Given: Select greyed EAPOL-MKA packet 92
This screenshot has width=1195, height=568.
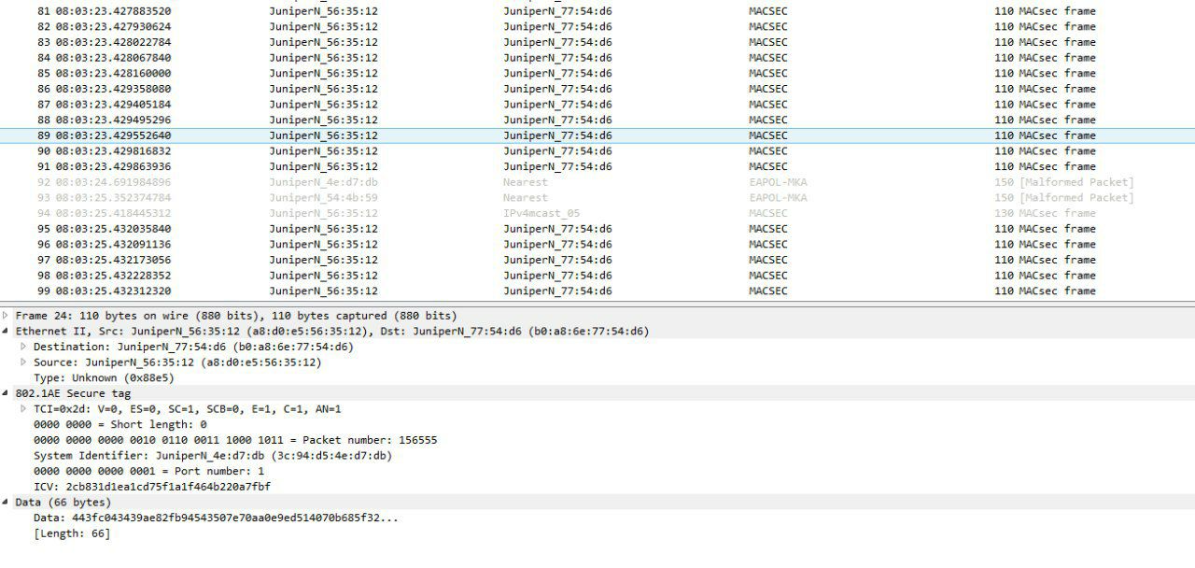Looking at the screenshot, I should tap(597, 182).
